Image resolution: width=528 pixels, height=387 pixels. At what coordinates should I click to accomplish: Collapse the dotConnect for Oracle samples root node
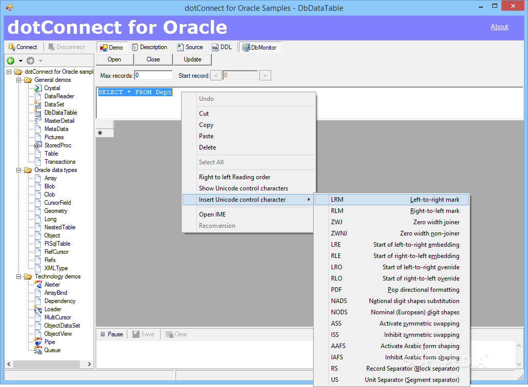[x=9, y=72]
